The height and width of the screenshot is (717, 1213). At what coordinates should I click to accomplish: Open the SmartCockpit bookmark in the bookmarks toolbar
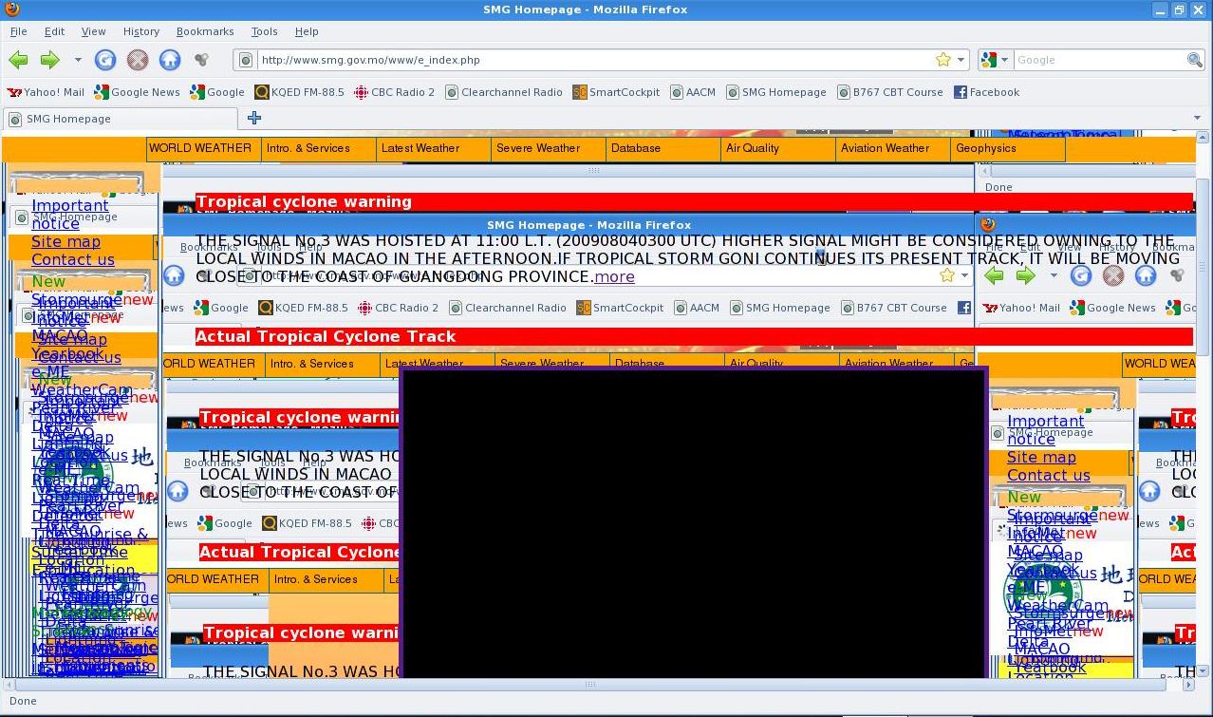coord(616,92)
